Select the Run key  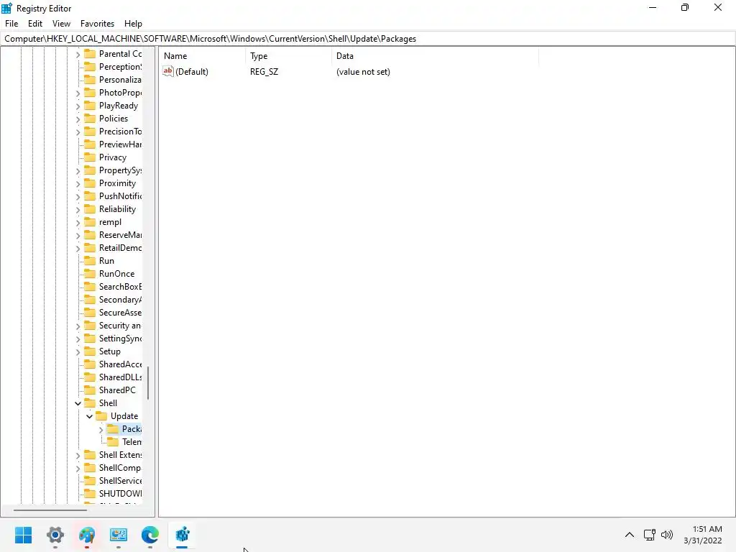point(106,260)
